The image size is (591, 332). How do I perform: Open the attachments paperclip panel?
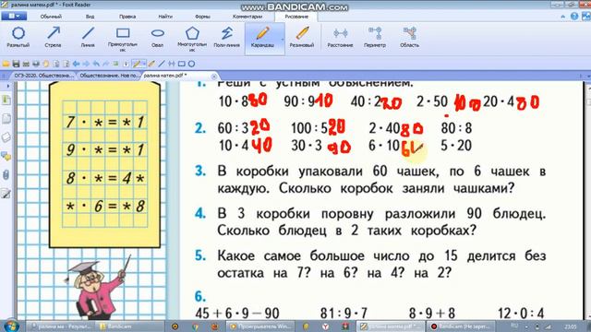tap(6, 174)
